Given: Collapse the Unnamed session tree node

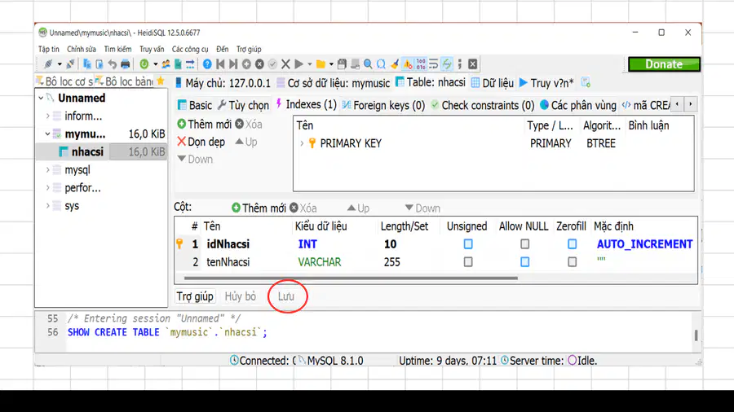Looking at the screenshot, I should pos(42,98).
